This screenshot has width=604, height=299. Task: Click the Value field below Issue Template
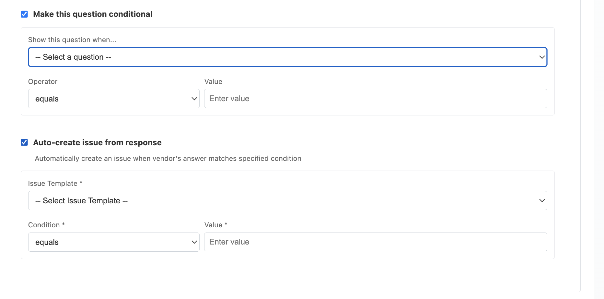(375, 242)
